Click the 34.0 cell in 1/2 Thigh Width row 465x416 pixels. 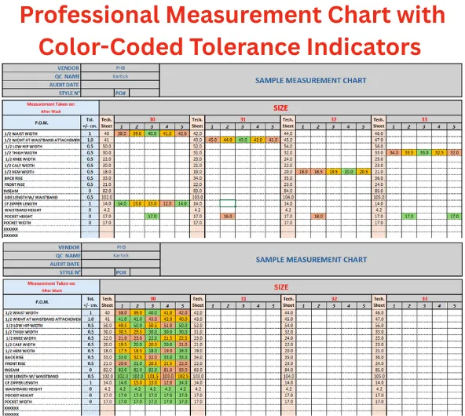pyautogui.click(x=394, y=153)
